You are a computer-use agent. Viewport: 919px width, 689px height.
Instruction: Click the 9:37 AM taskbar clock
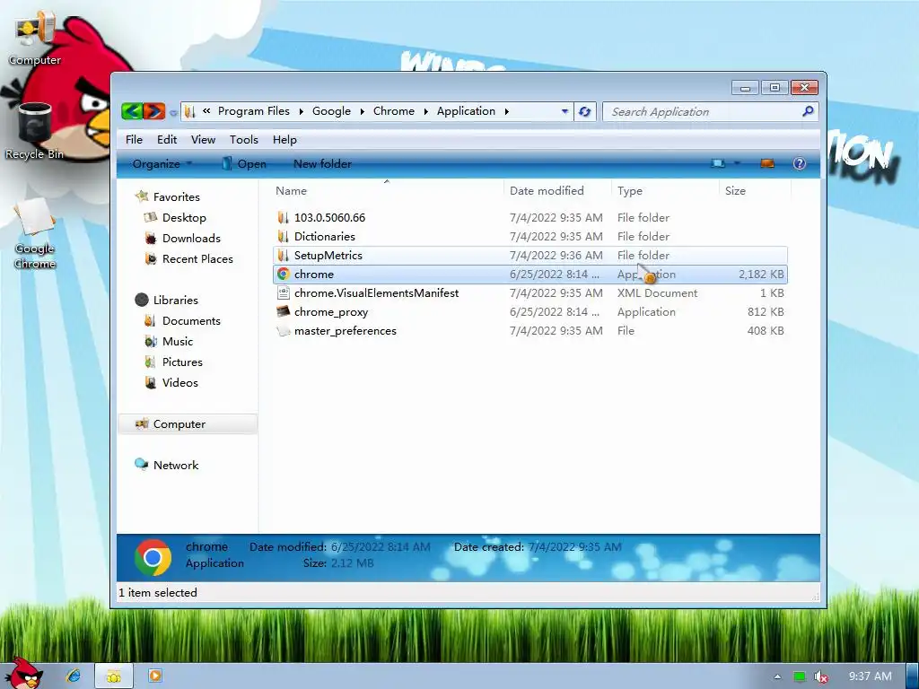(x=871, y=676)
